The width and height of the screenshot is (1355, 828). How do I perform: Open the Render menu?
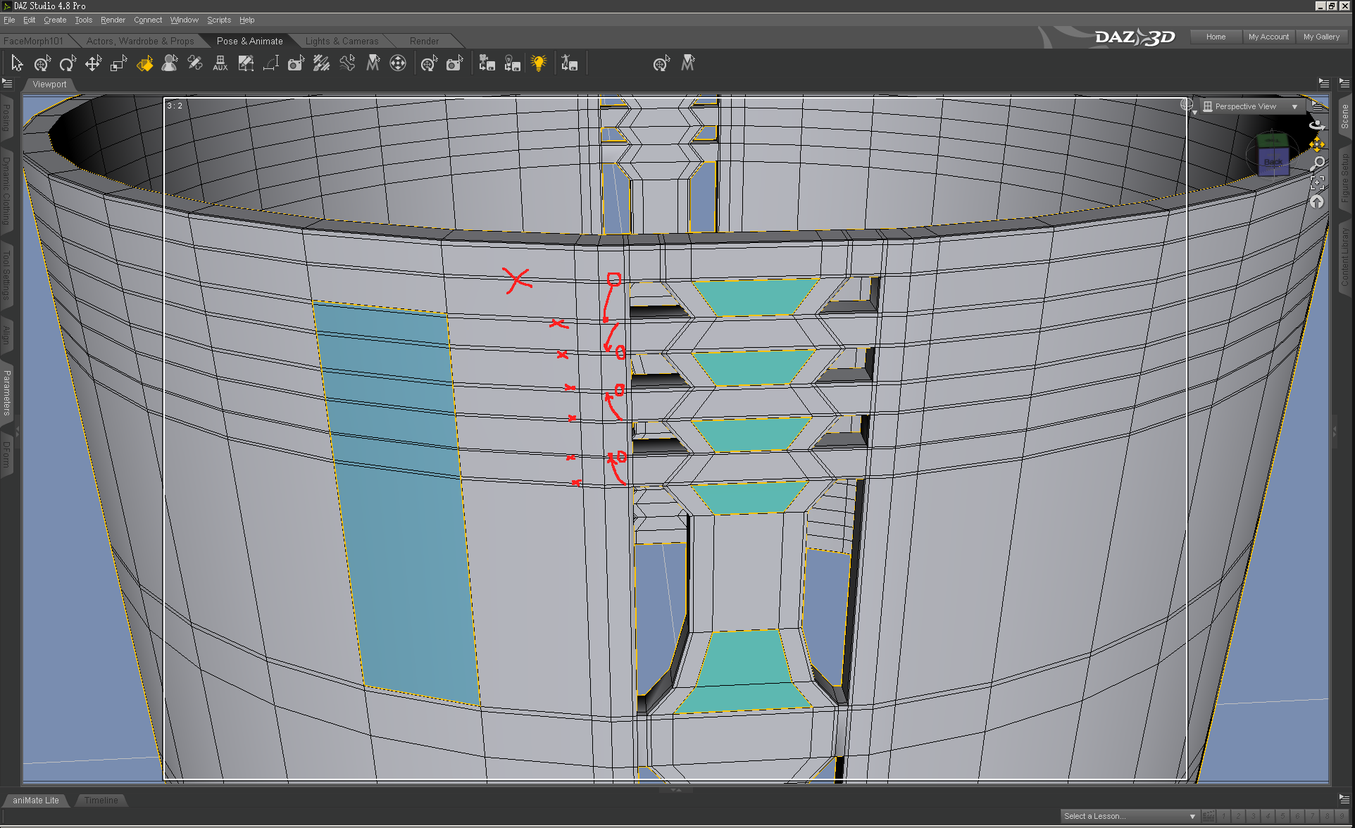click(113, 20)
